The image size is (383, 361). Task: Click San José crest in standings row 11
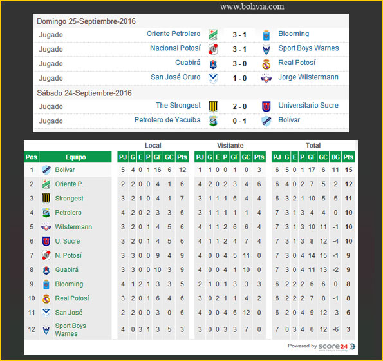point(46,313)
